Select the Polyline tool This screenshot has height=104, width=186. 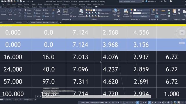click(x=3, y=12)
